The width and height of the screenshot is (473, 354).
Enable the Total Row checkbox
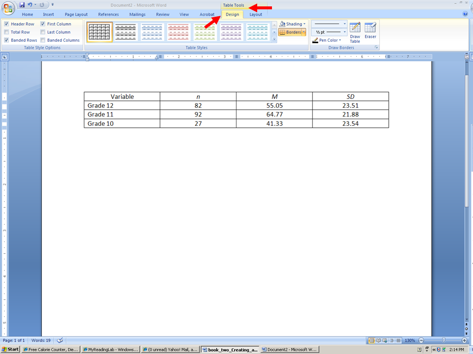tap(7, 32)
